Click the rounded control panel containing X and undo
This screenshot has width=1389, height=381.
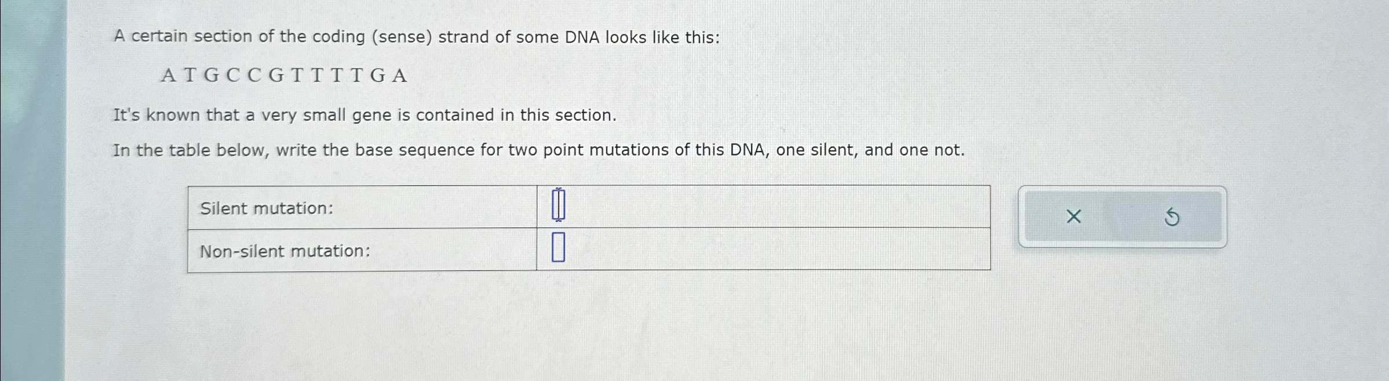(1122, 216)
